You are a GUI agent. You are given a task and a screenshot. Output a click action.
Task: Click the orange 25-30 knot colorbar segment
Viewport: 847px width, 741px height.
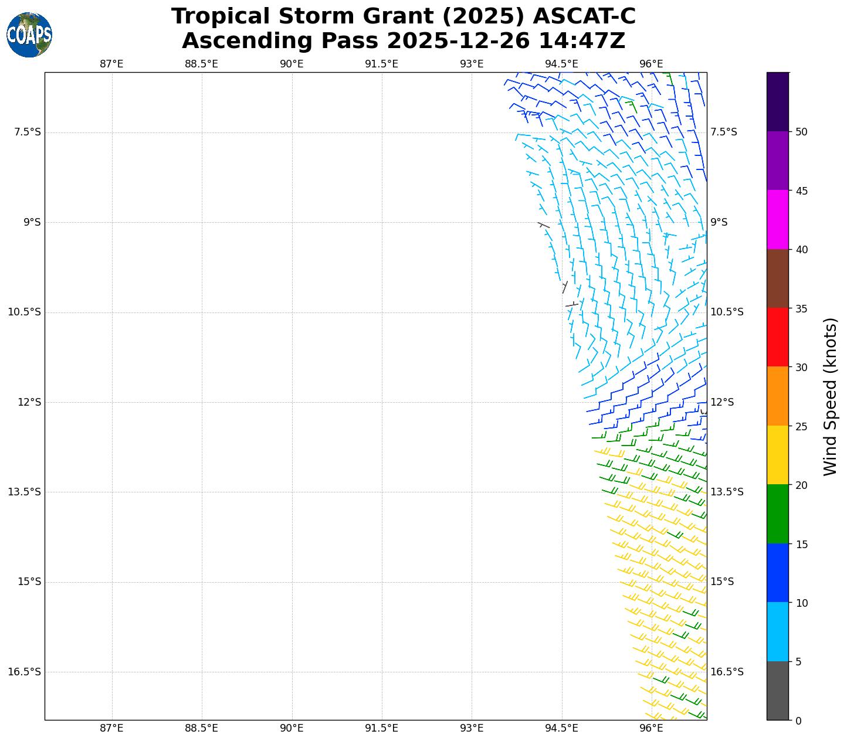[778, 396]
